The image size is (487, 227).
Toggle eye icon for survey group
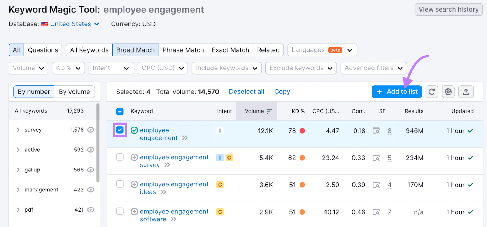pyautogui.click(x=90, y=130)
